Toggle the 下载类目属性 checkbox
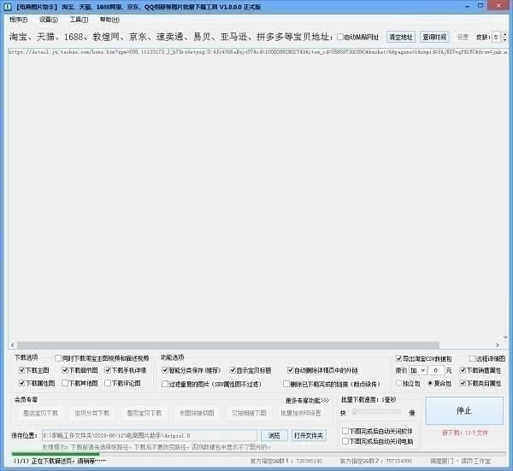 (463, 383)
